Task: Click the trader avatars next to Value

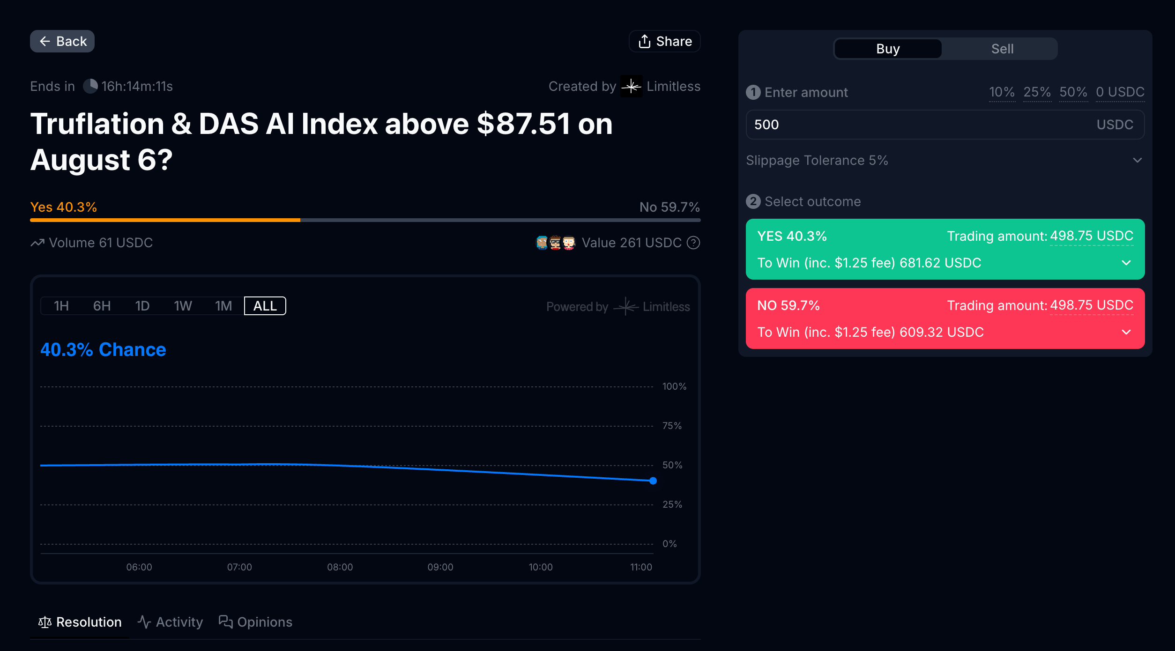Action: [x=556, y=243]
